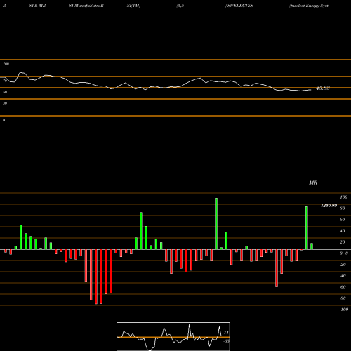
Task: Click the MR axis label -80
Action: [343, 298]
